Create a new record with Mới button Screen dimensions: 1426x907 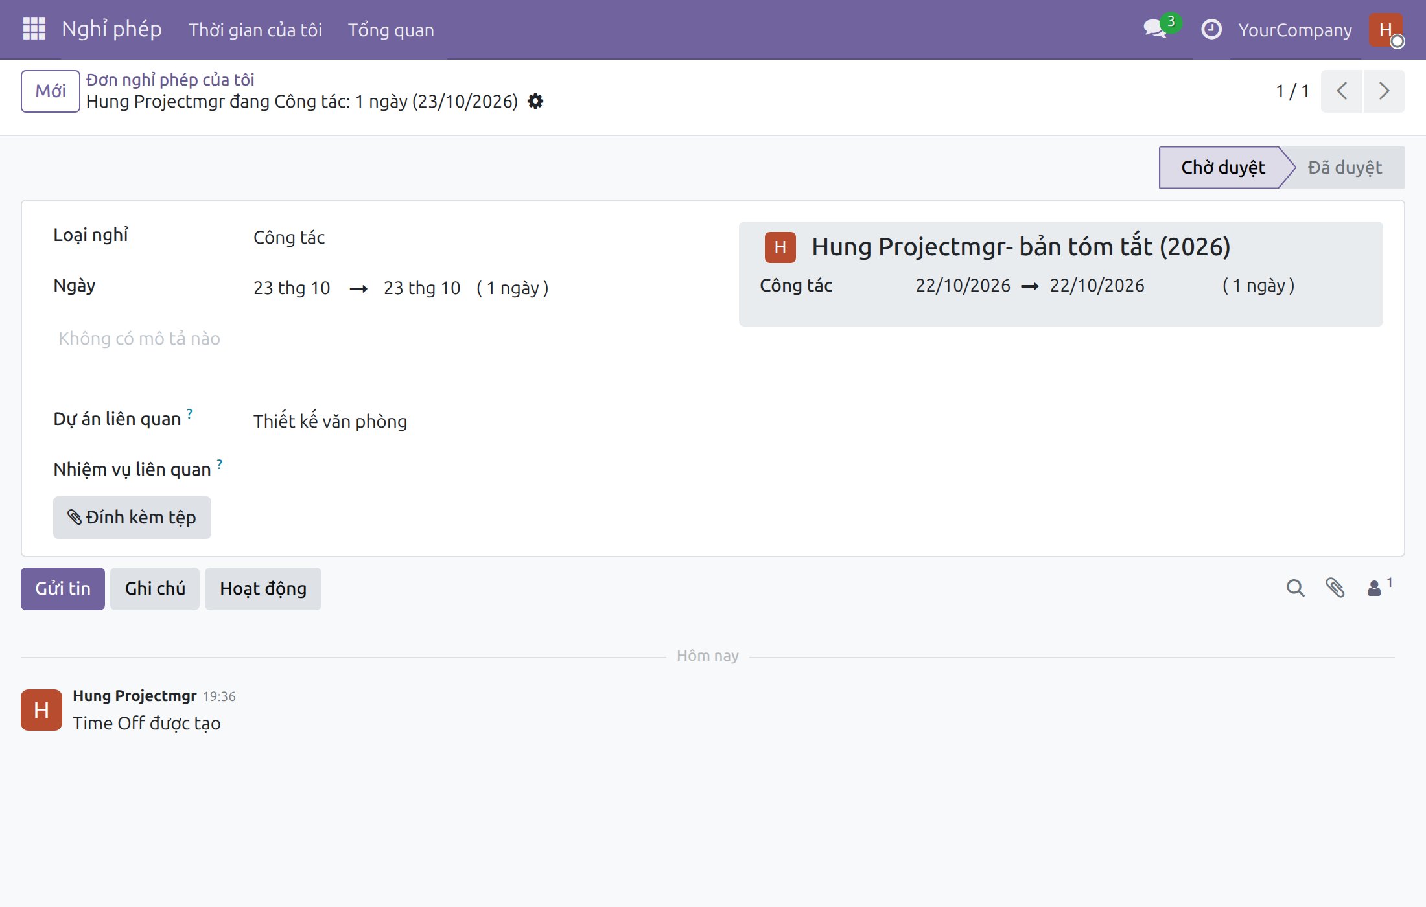pyautogui.click(x=51, y=91)
